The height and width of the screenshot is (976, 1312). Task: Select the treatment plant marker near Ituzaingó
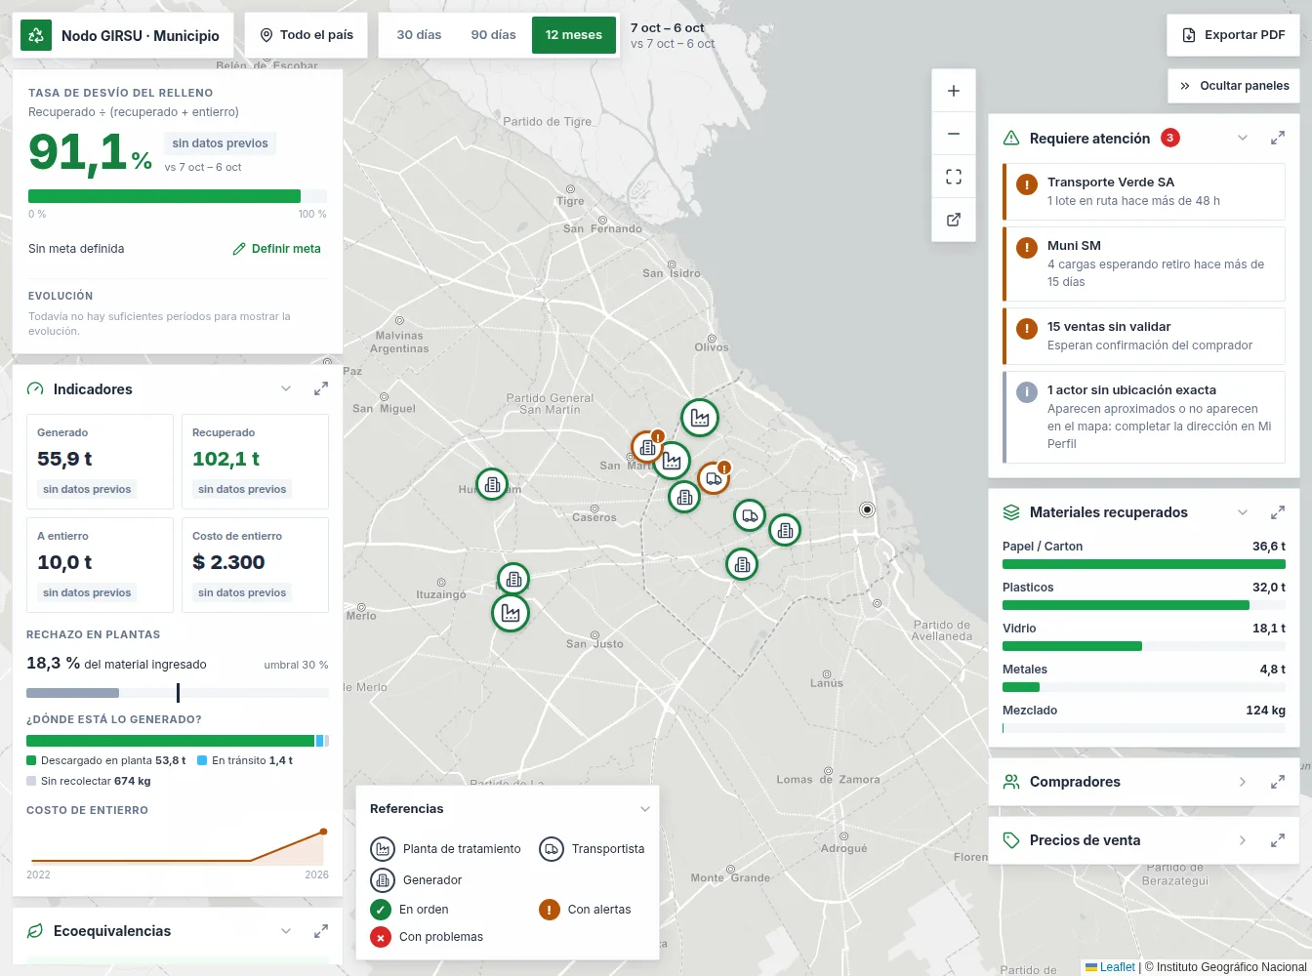click(x=510, y=613)
